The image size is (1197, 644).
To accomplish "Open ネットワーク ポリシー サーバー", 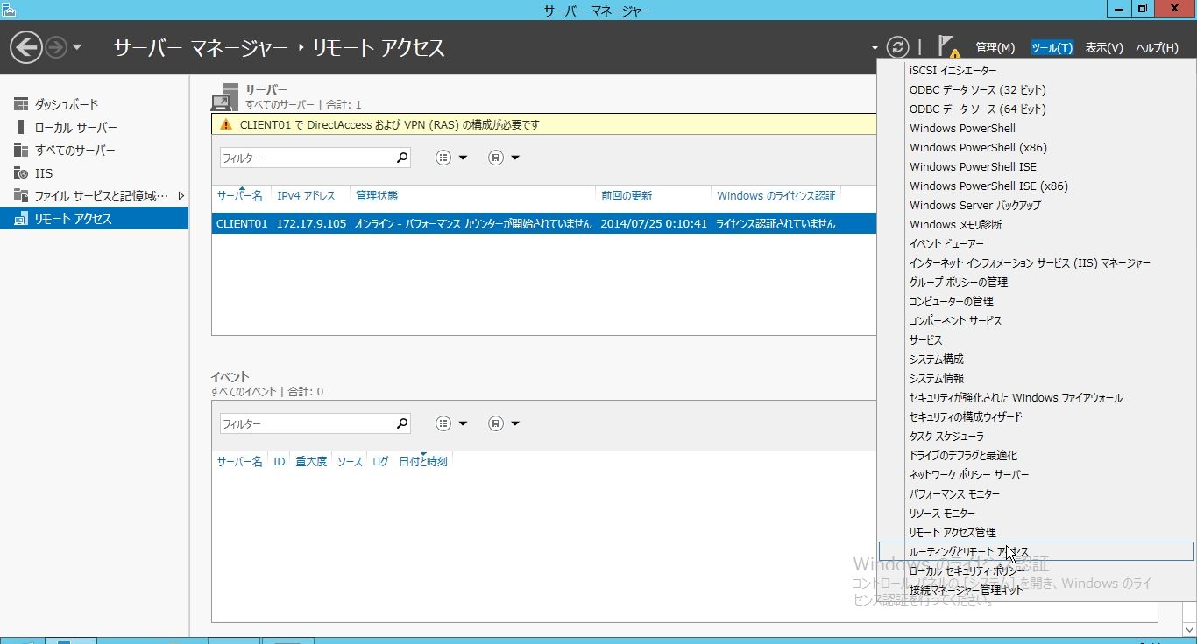I will (x=1037, y=475).
